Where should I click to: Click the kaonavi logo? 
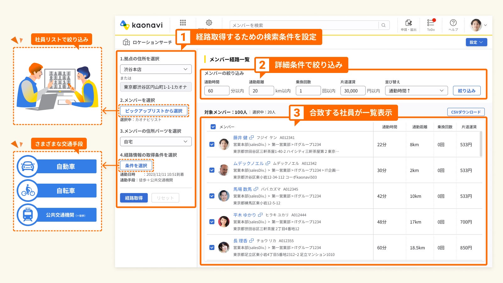click(141, 25)
